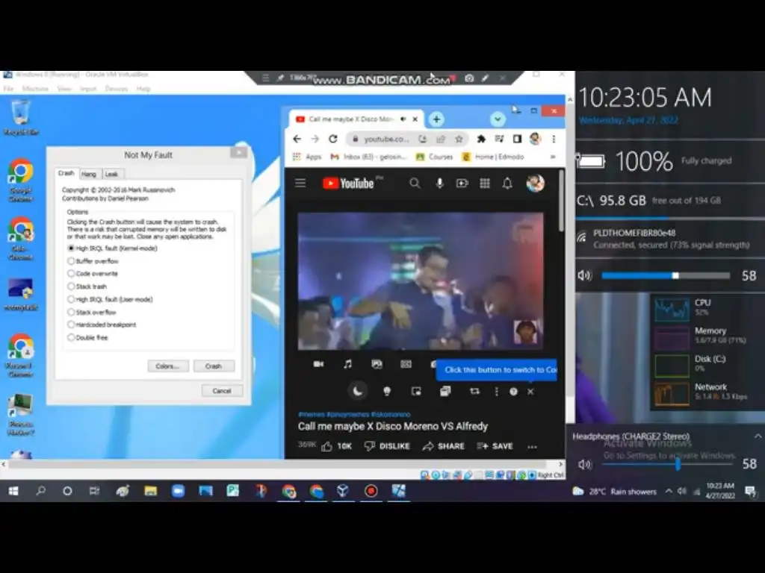
Task: Open the three-dot options under video
Action: 497,391
